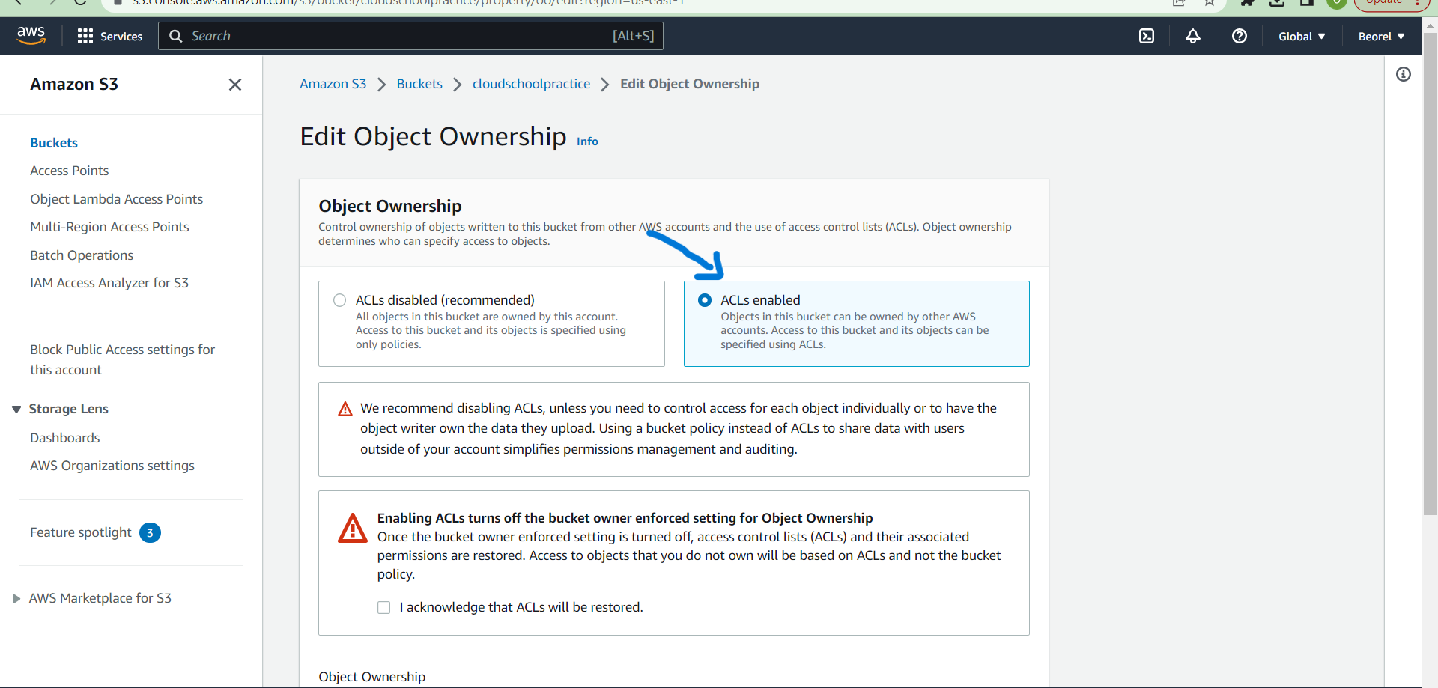Open the CloudShell terminal icon
1438x688 pixels.
point(1146,36)
